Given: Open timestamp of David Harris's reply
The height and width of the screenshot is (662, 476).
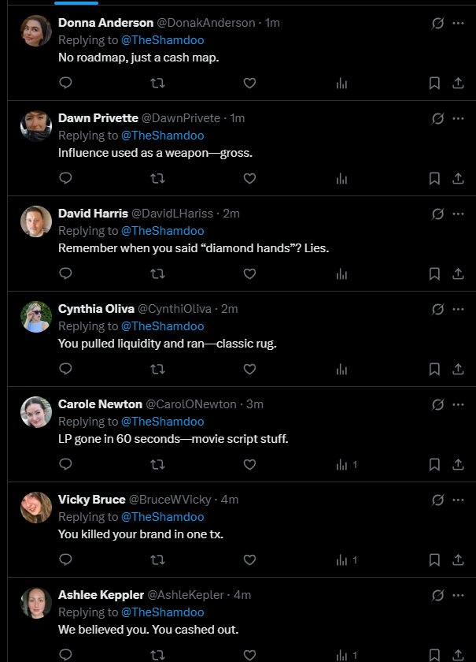Looking at the screenshot, I should tap(231, 214).
